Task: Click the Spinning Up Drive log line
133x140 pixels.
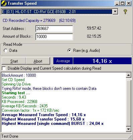Action: pos(16,84)
